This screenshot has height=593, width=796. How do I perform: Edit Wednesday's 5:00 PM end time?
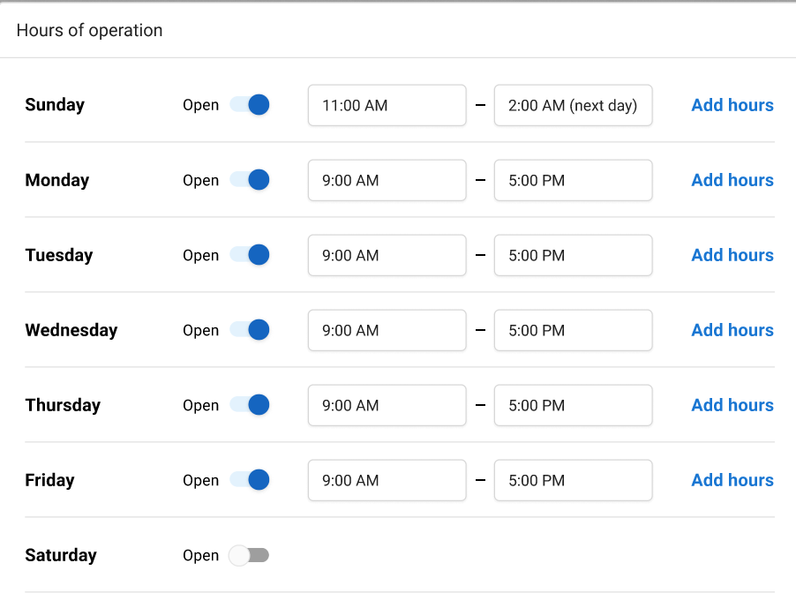(573, 330)
